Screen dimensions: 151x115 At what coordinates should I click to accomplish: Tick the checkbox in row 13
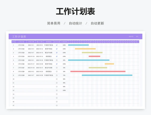(57, 90)
